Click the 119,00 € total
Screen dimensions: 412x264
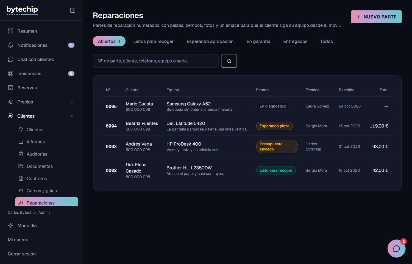379,126
